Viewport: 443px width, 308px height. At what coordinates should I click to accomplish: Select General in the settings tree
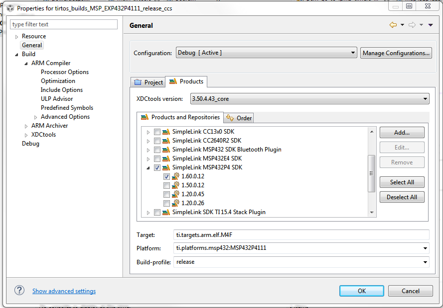[x=32, y=45]
